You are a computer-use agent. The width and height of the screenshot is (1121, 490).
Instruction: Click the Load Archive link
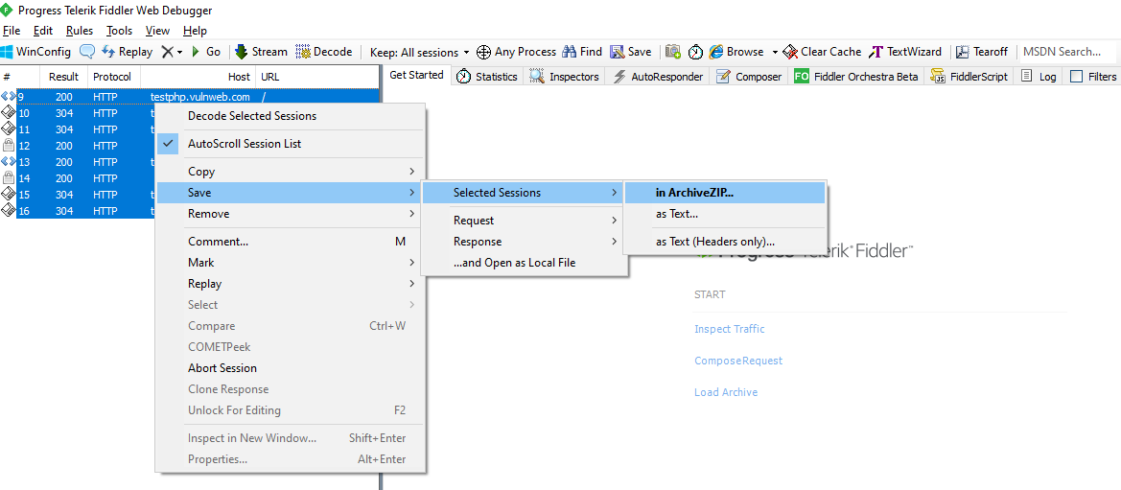pyautogui.click(x=726, y=392)
